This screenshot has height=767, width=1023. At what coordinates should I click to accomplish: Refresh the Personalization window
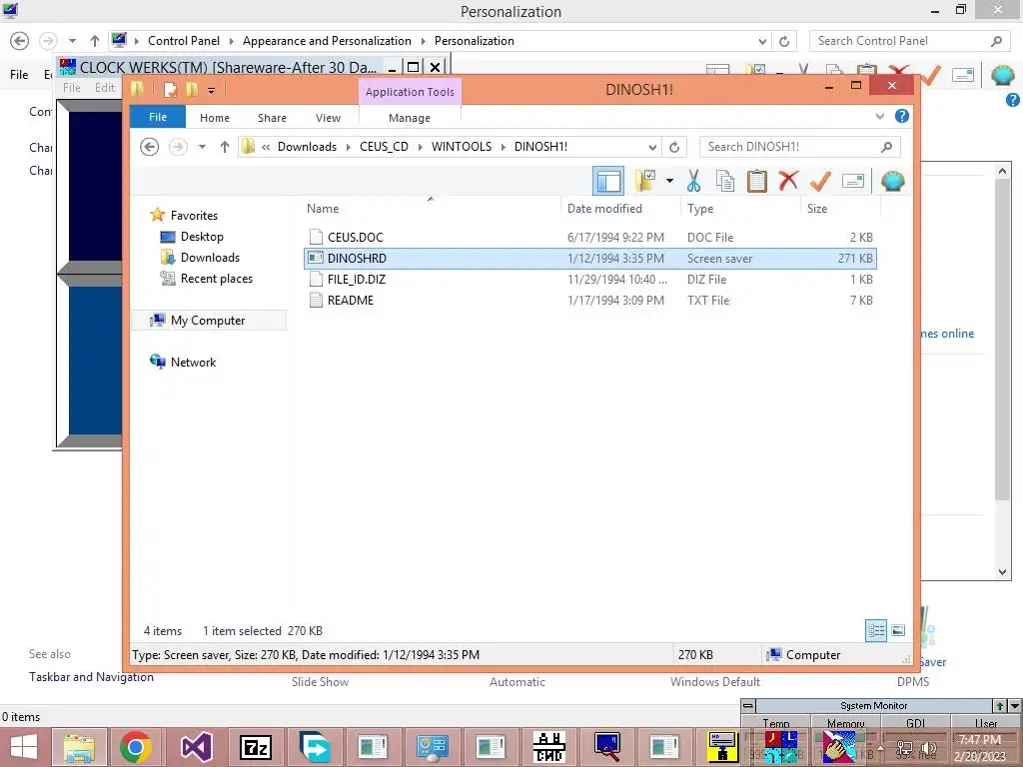(784, 41)
